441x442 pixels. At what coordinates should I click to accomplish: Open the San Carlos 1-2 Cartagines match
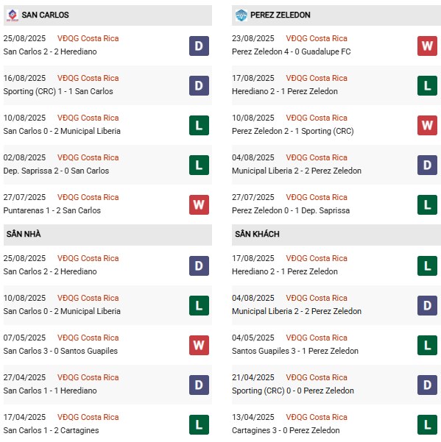click(x=51, y=430)
